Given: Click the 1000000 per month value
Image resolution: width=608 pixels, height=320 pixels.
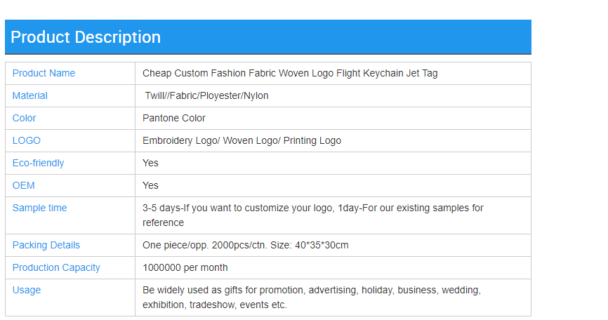Looking at the screenshot, I should pyautogui.click(x=185, y=267).
